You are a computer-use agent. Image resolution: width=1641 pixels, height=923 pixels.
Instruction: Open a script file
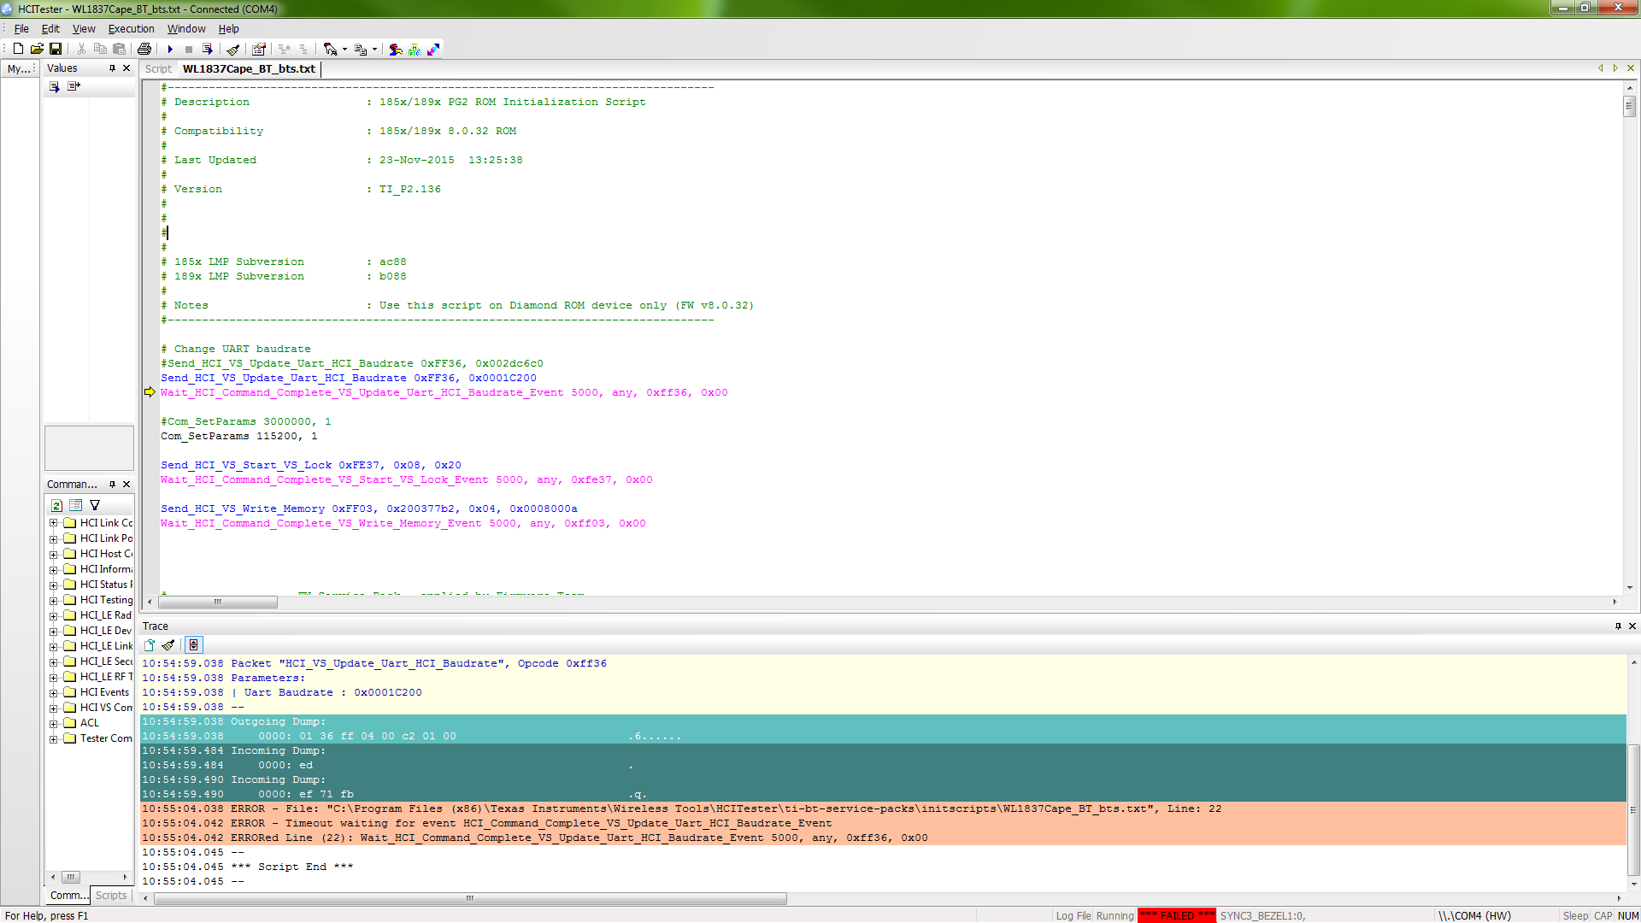click(38, 49)
